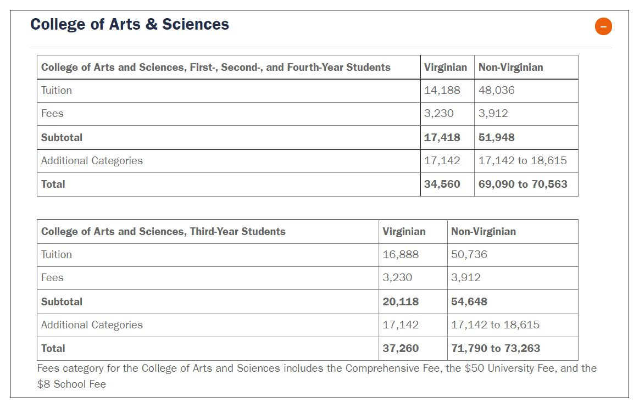The image size is (639, 408).
Task: Click the 54,648 third-year subtotal
Action: (469, 301)
